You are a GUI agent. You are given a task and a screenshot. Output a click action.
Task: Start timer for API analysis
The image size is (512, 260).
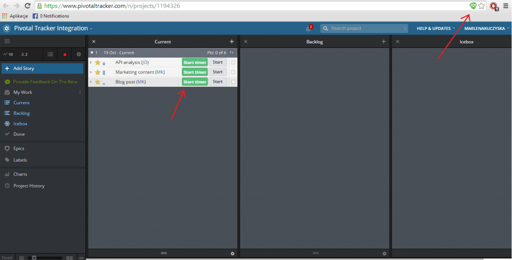(x=194, y=62)
